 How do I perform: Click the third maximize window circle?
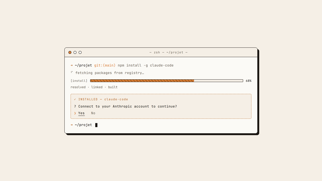tap(80, 53)
